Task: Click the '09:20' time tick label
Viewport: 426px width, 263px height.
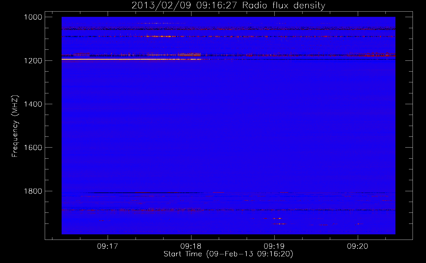Action: click(358, 246)
